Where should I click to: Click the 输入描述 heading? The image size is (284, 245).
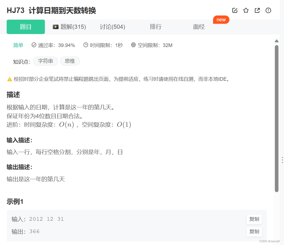[x=19, y=140]
